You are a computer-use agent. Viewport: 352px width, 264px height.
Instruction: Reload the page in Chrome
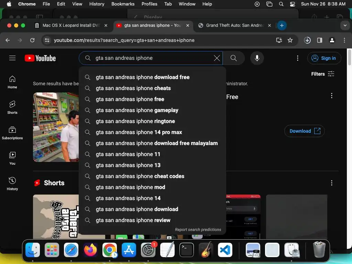tap(32, 40)
